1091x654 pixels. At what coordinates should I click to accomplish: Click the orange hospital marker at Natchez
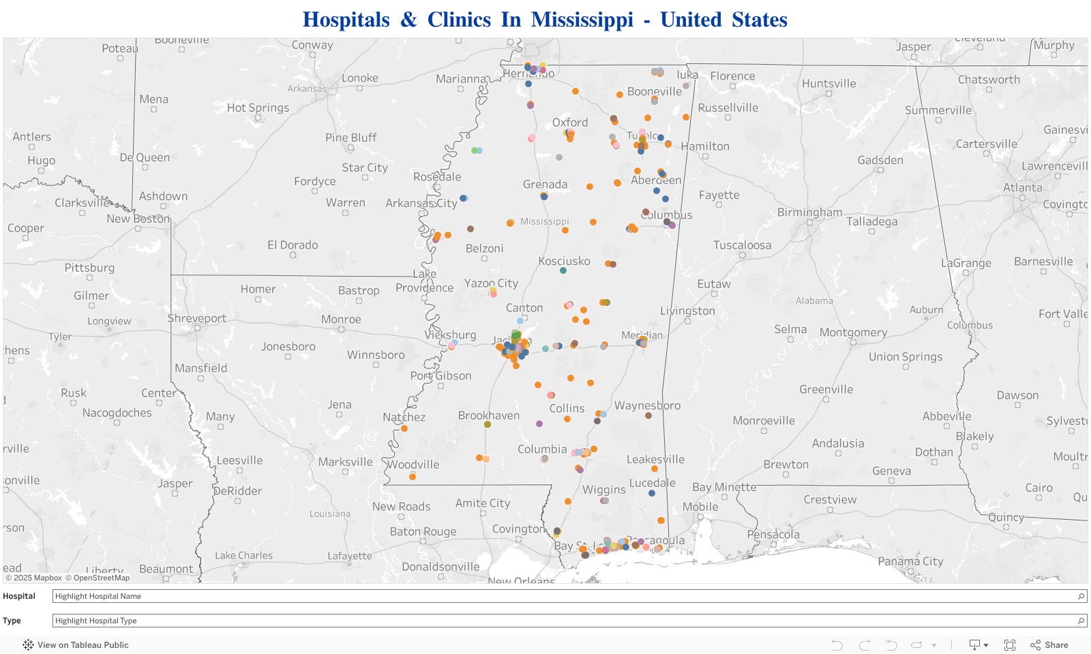click(x=404, y=429)
